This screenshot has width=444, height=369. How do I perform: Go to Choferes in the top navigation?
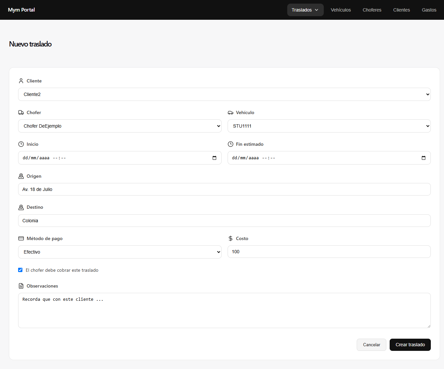tap(372, 10)
